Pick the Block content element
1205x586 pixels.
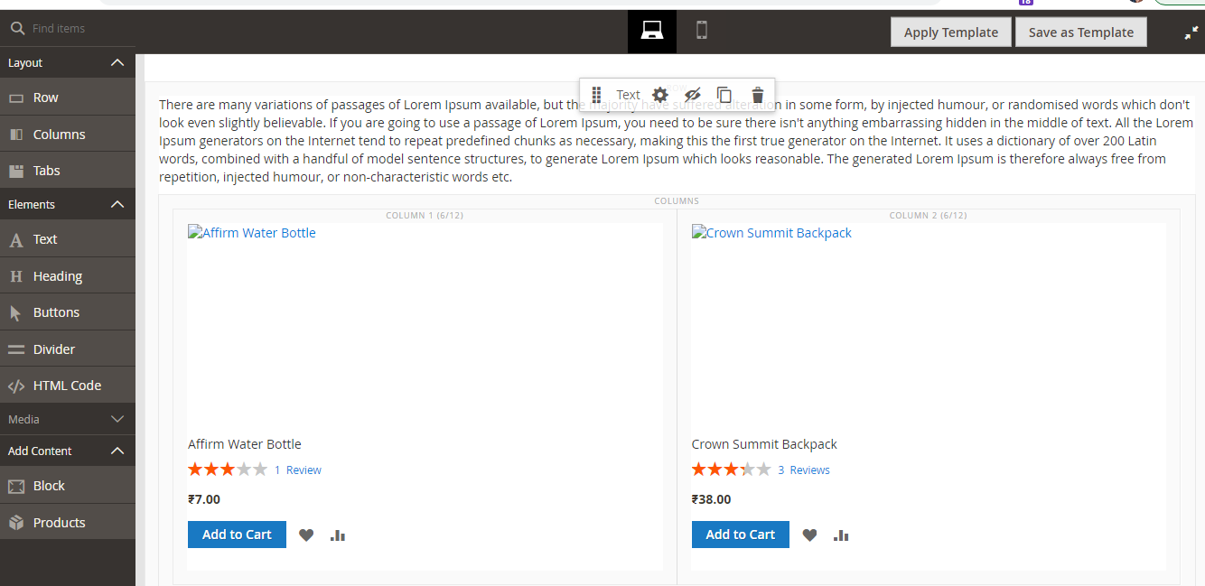tap(68, 486)
